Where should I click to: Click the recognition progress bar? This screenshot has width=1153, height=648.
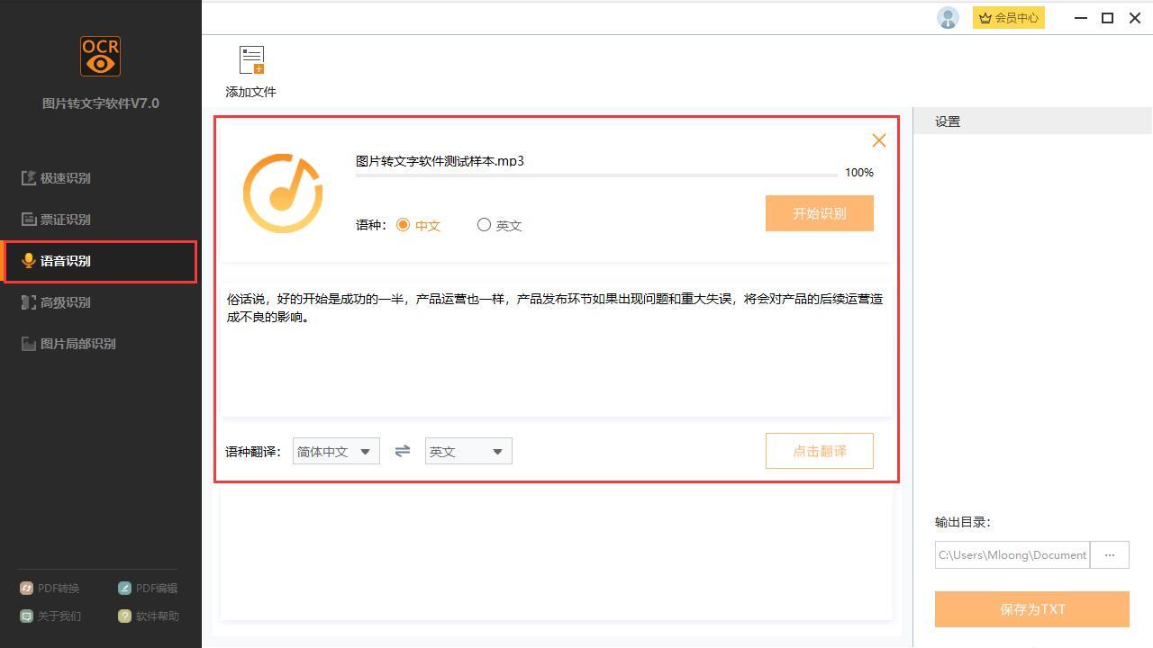(596, 175)
